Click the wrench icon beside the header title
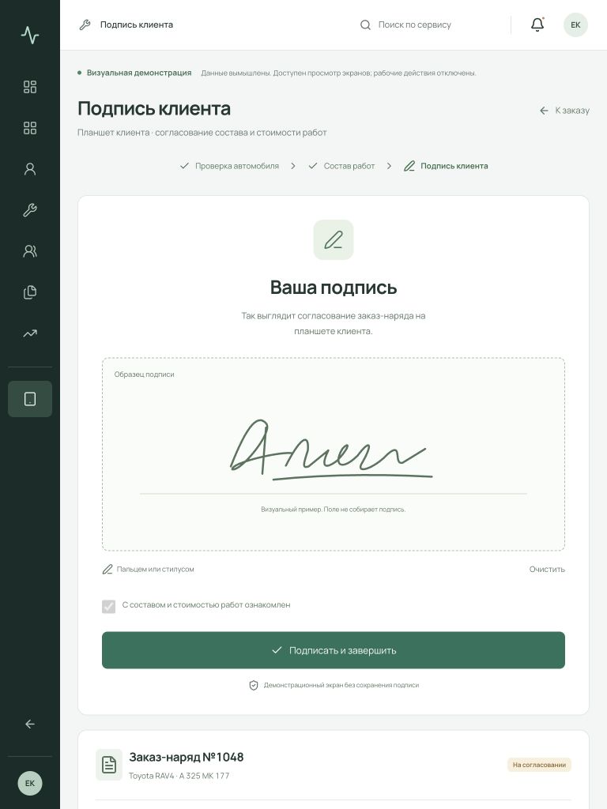Screen dimensions: 607x809 (x=85, y=24)
